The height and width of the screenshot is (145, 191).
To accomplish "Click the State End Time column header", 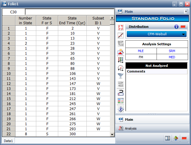I will (x=72, y=20).
